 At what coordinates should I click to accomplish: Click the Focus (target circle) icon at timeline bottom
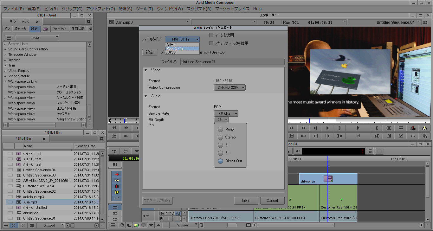pos(122,225)
